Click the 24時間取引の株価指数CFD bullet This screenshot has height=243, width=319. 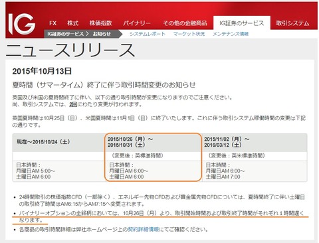pyautogui.click(x=161, y=200)
